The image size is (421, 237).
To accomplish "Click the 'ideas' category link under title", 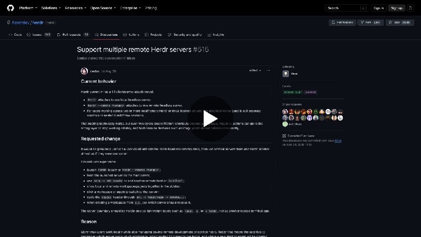I will coord(131,58).
